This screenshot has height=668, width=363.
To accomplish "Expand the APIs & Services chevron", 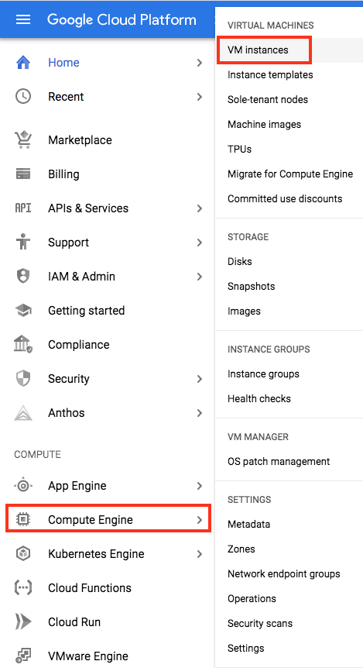I will 199,208.
